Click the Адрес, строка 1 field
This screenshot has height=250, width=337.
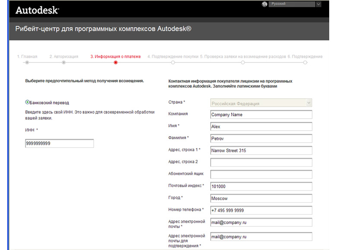[x=261, y=150]
